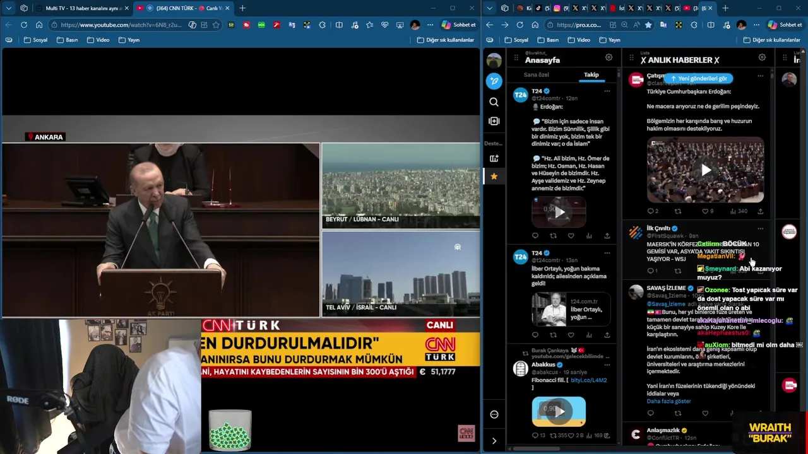Open the bit.ly/L4M2 link in Abakkus post
The height and width of the screenshot is (454, 808).
589,380
